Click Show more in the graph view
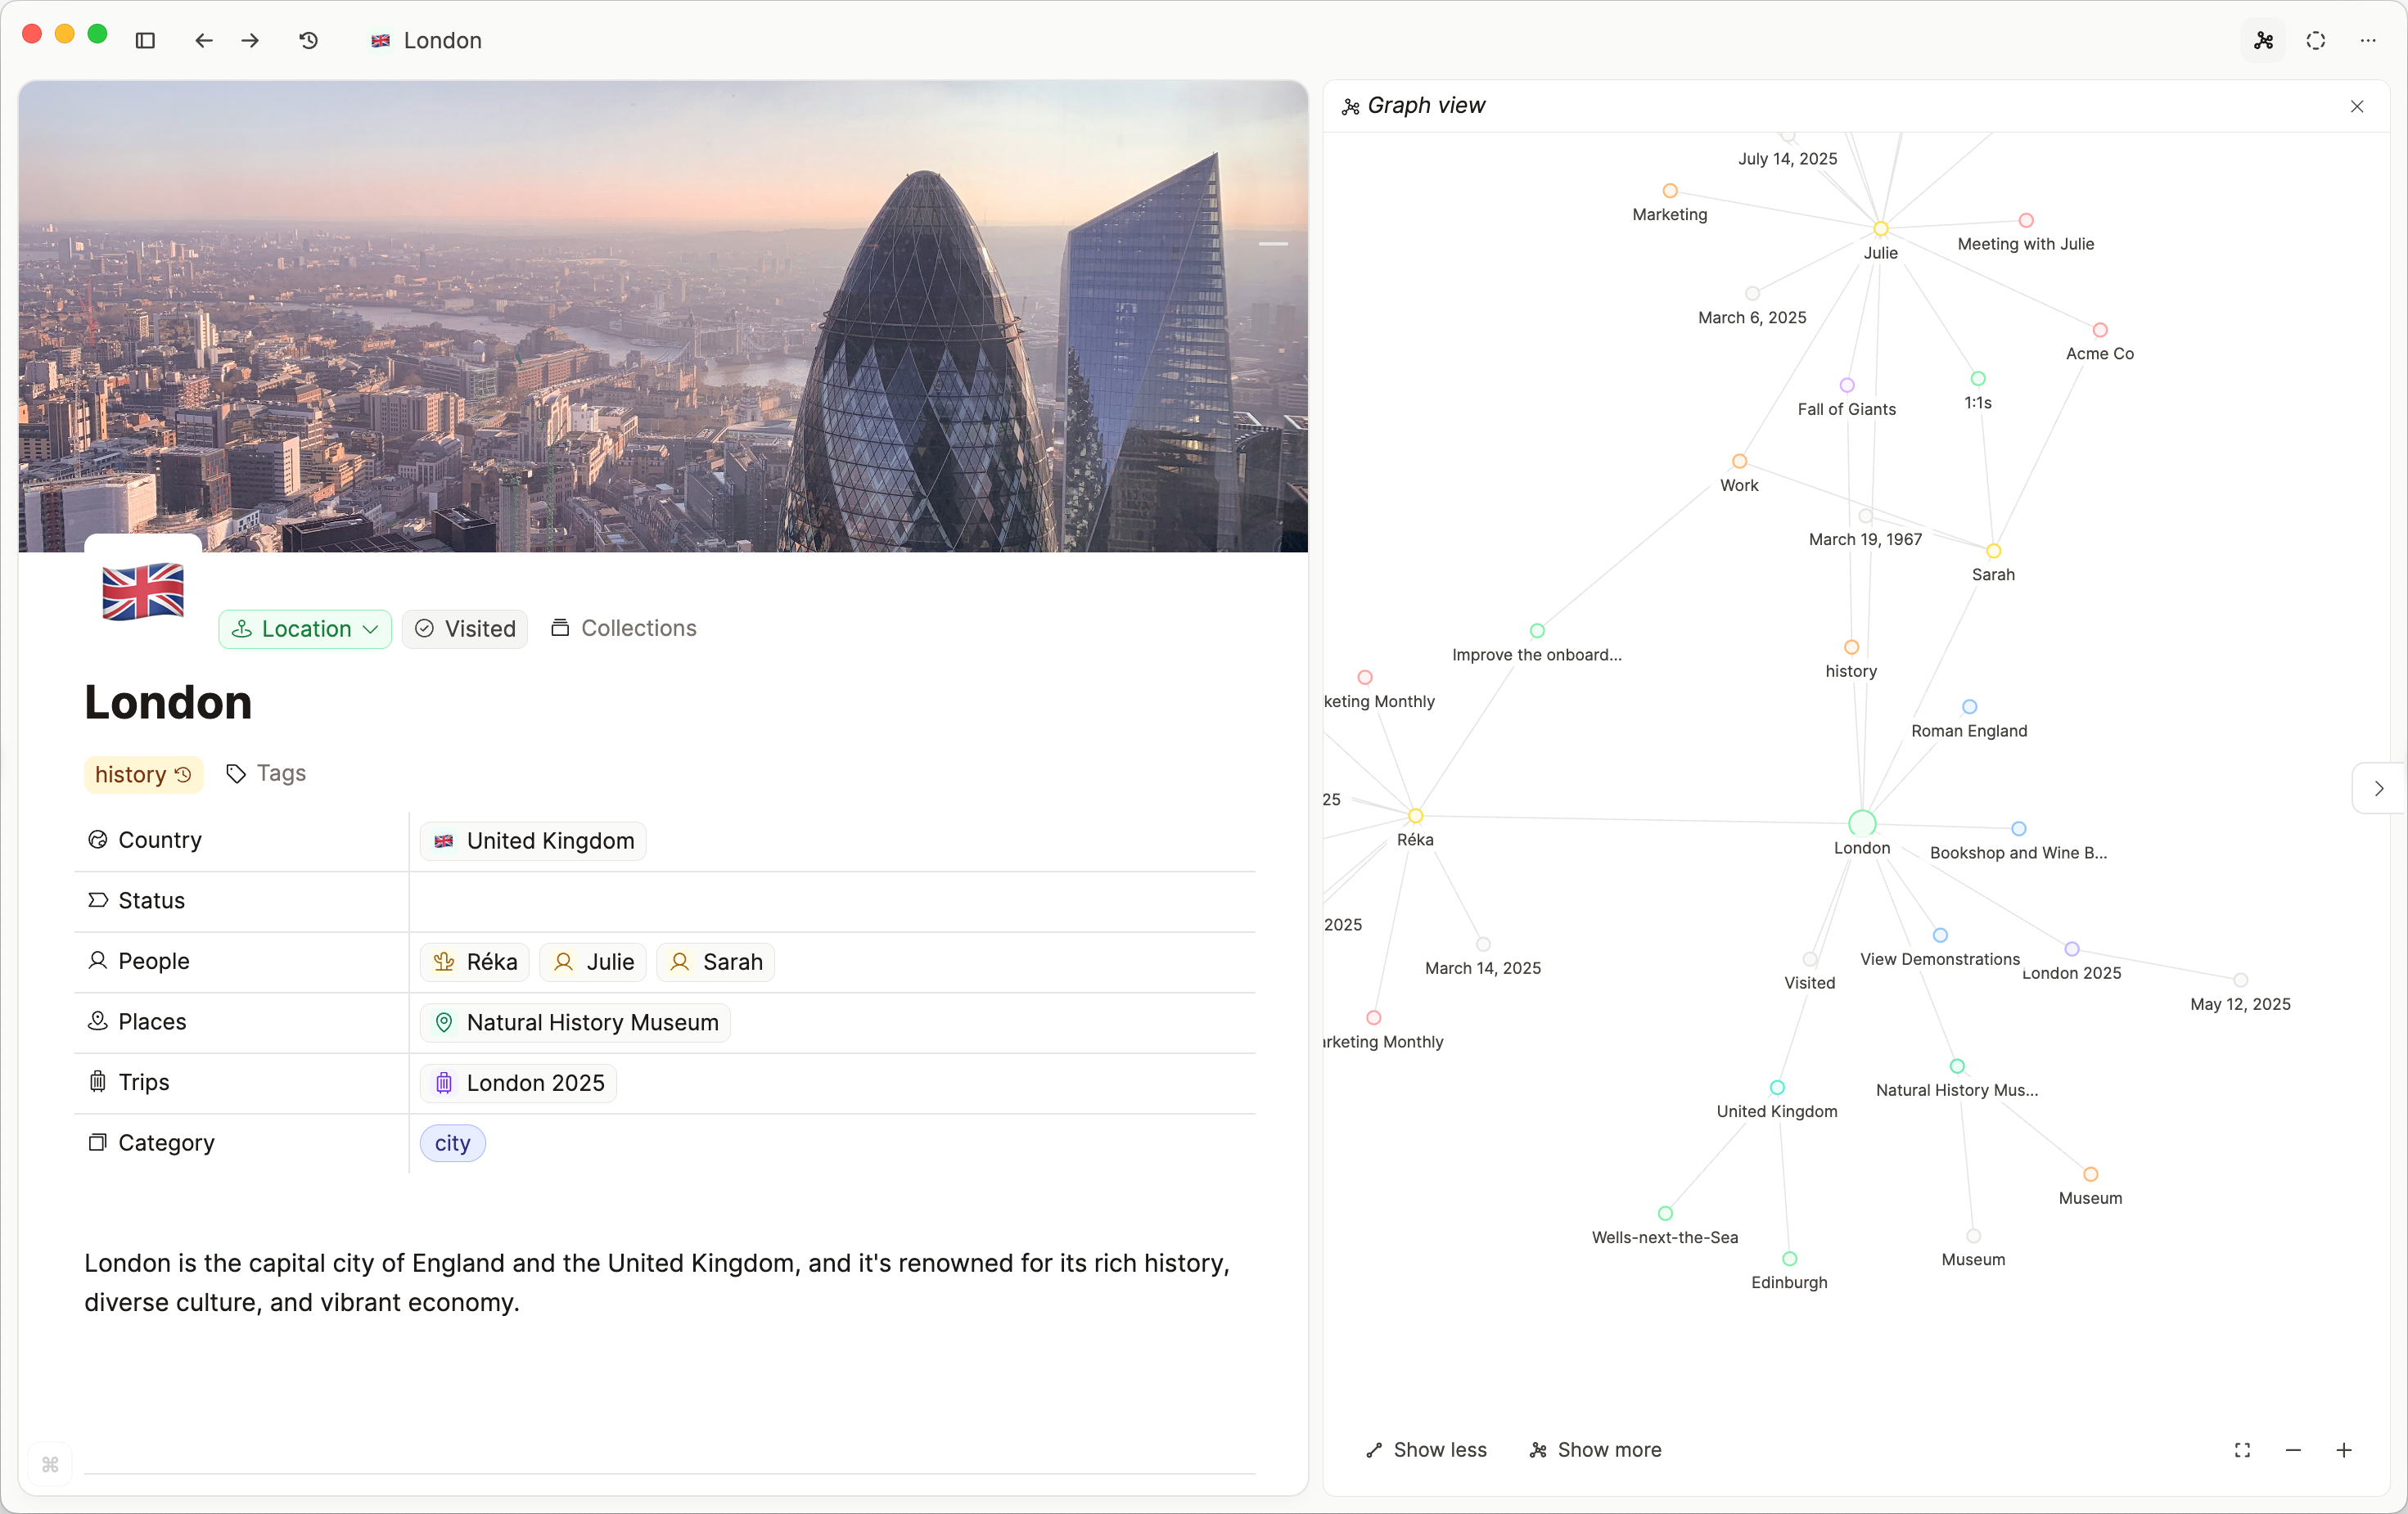Viewport: 2408px width, 1514px height. click(1596, 1450)
